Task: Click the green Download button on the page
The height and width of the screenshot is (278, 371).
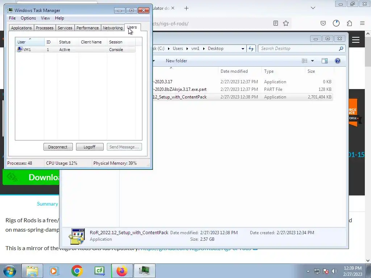Action: point(31,177)
